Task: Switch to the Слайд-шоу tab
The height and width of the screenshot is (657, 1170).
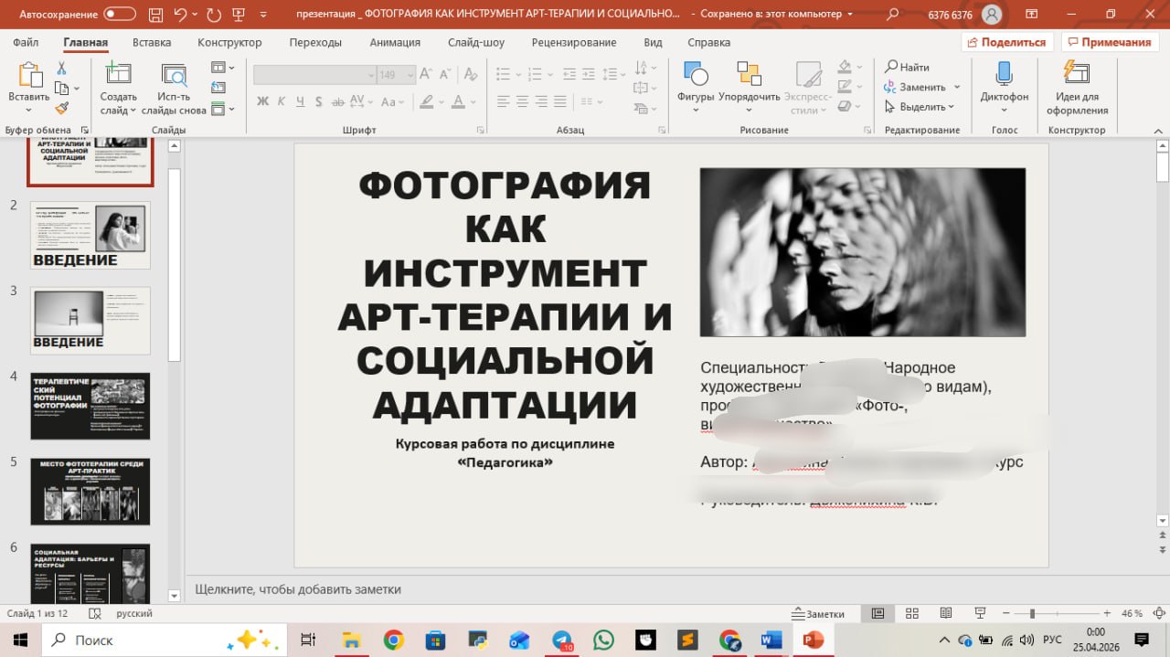Action: point(476,42)
